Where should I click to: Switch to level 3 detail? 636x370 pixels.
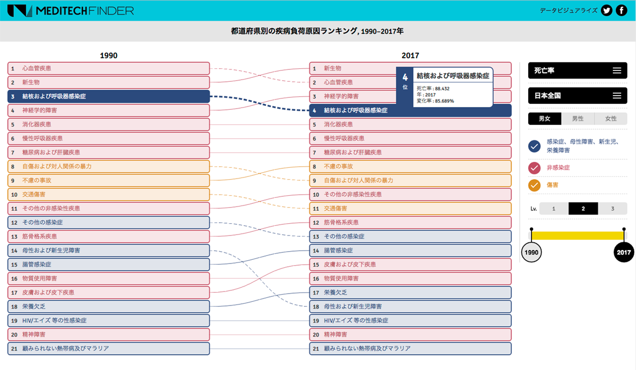pos(612,209)
